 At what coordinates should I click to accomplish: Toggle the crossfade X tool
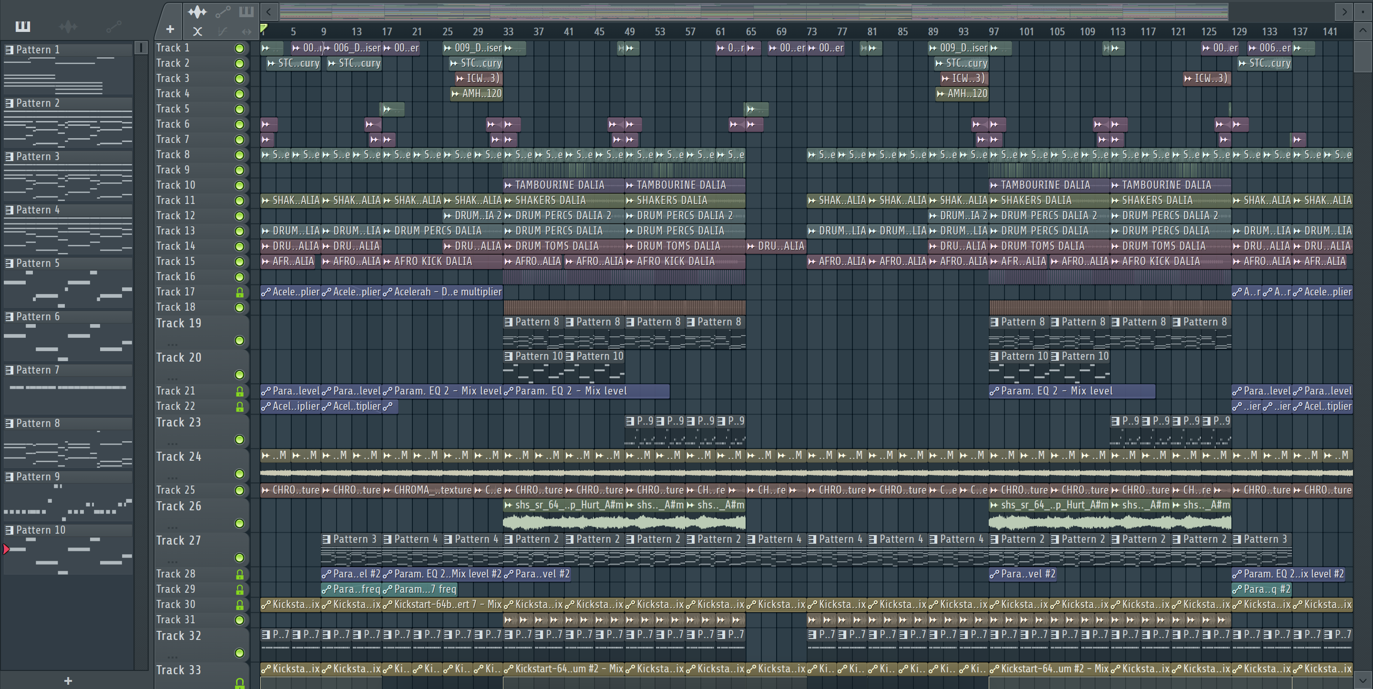pos(197,31)
